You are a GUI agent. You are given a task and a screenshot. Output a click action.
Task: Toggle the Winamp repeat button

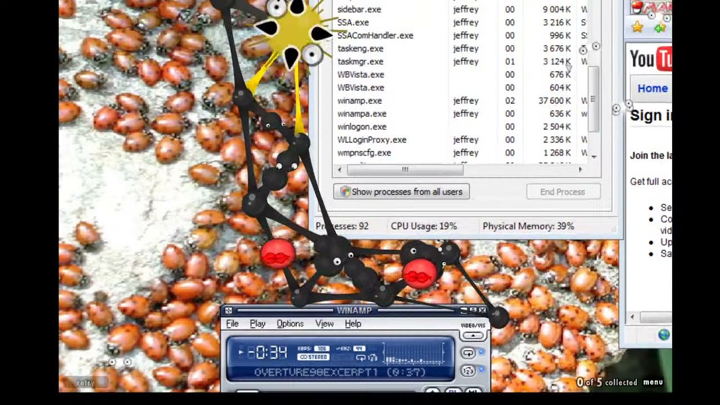[467, 353]
